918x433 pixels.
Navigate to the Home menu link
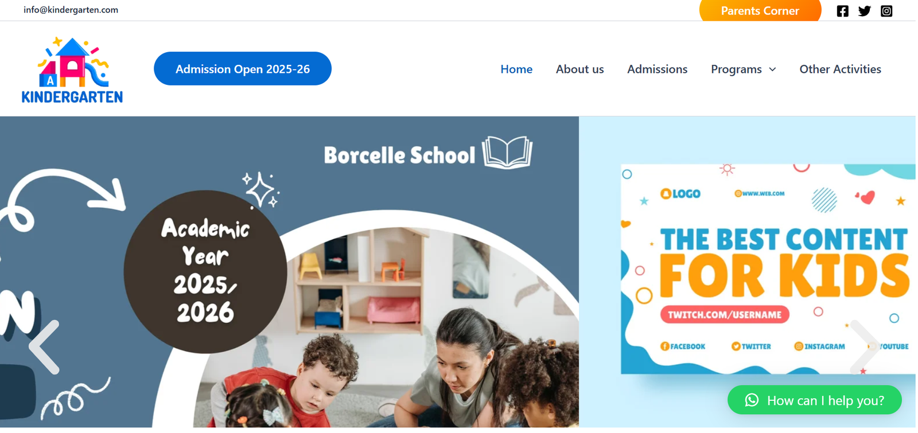tap(516, 69)
